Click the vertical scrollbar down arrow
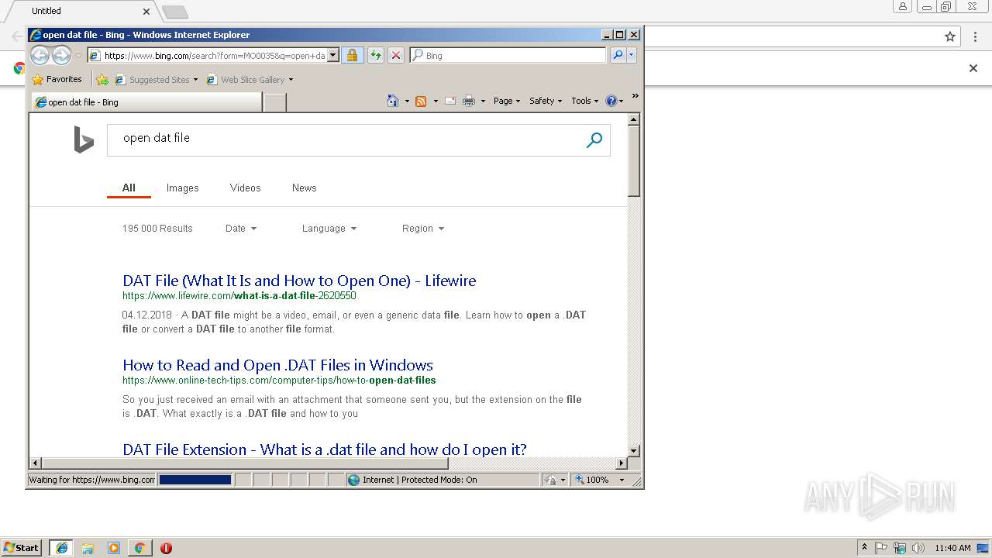Image resolution: width=992 pixels, height=558 pixels. pyautogui.click(x=634, y=450)
